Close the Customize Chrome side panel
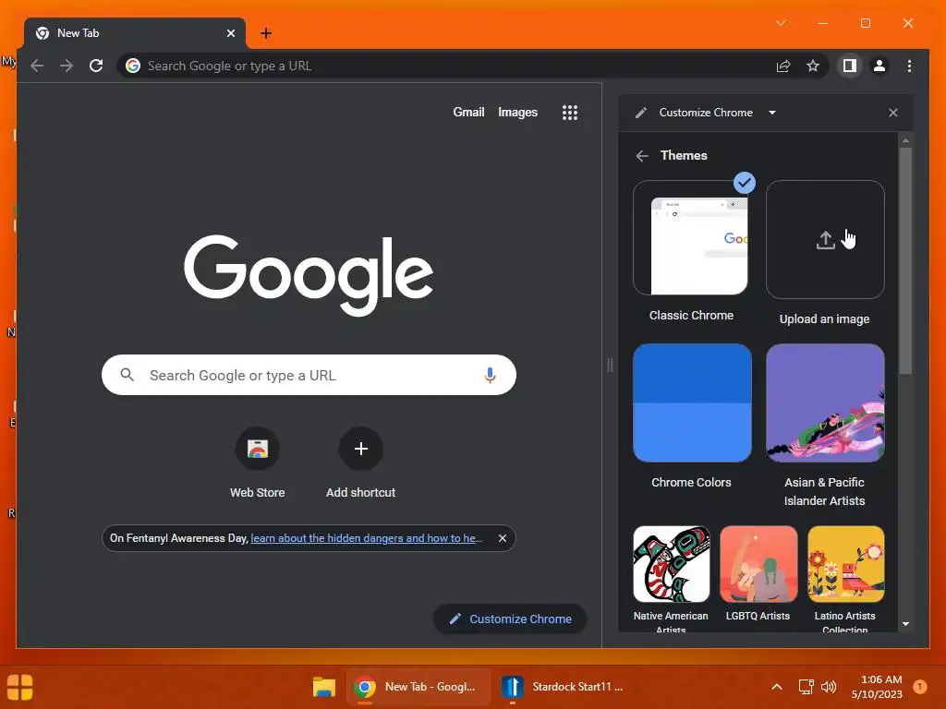946x709 pixels. tap(893, 113)
